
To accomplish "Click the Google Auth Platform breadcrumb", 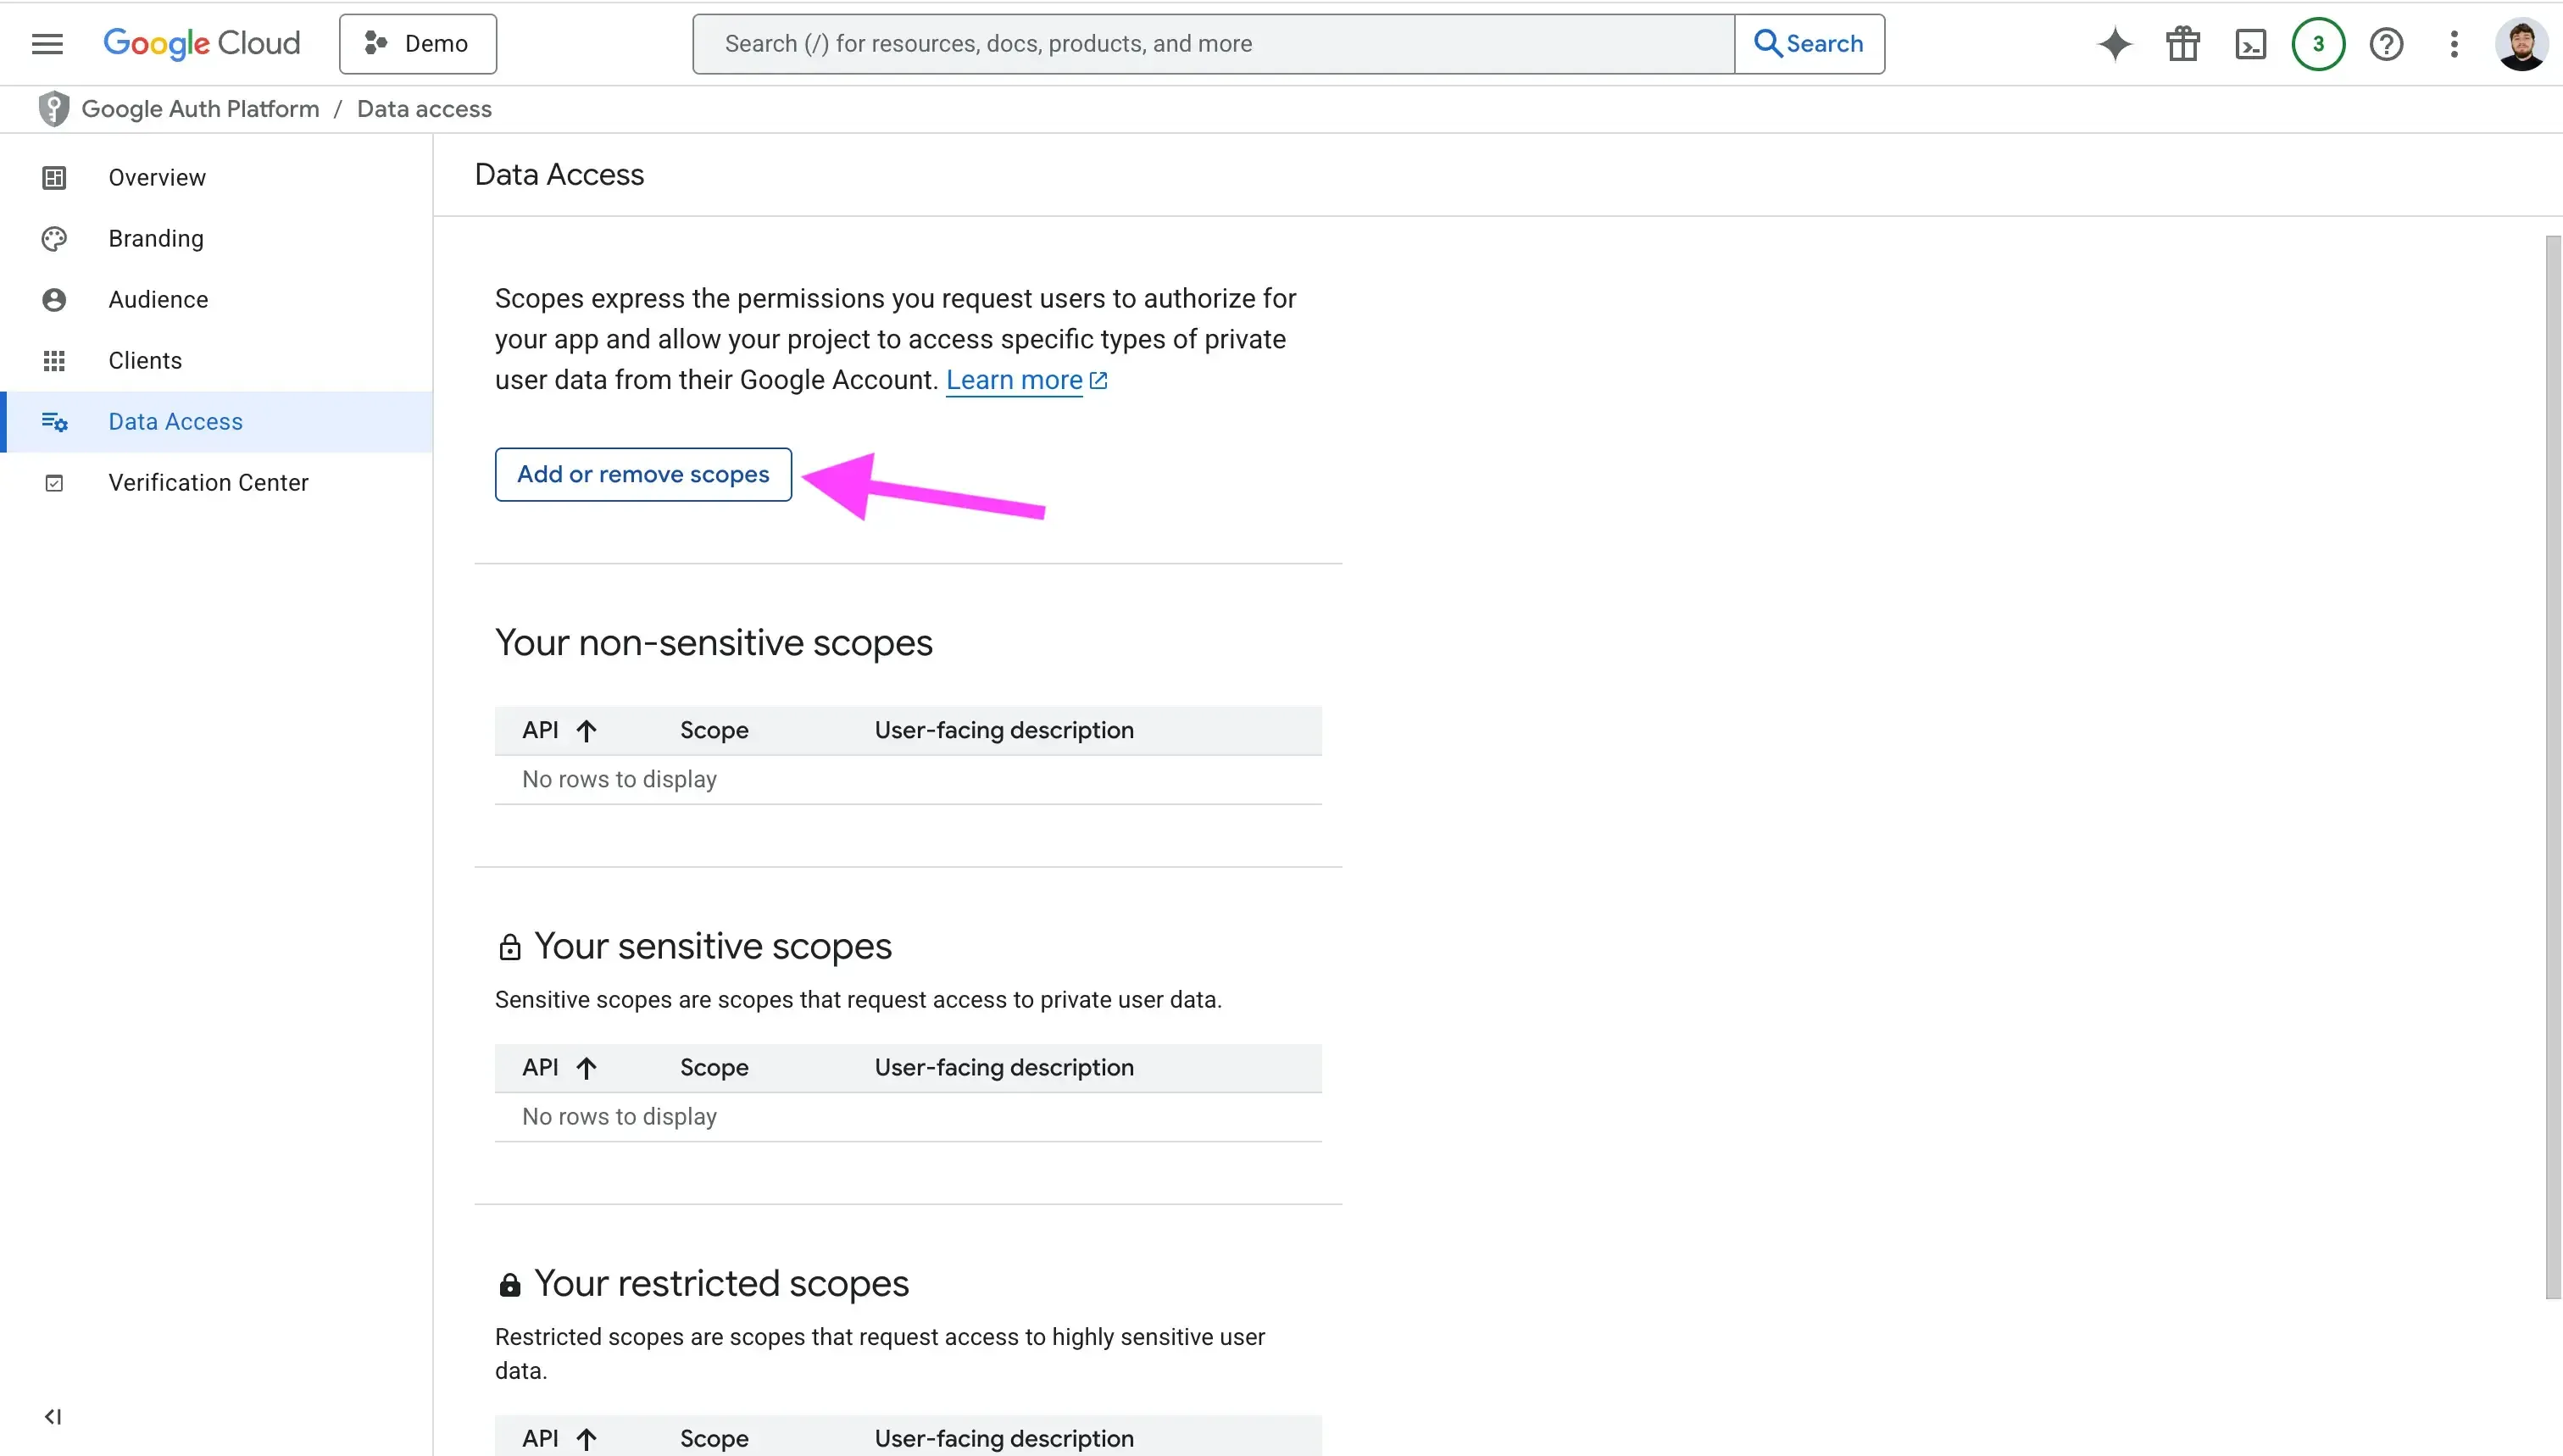I will [200, 109].
